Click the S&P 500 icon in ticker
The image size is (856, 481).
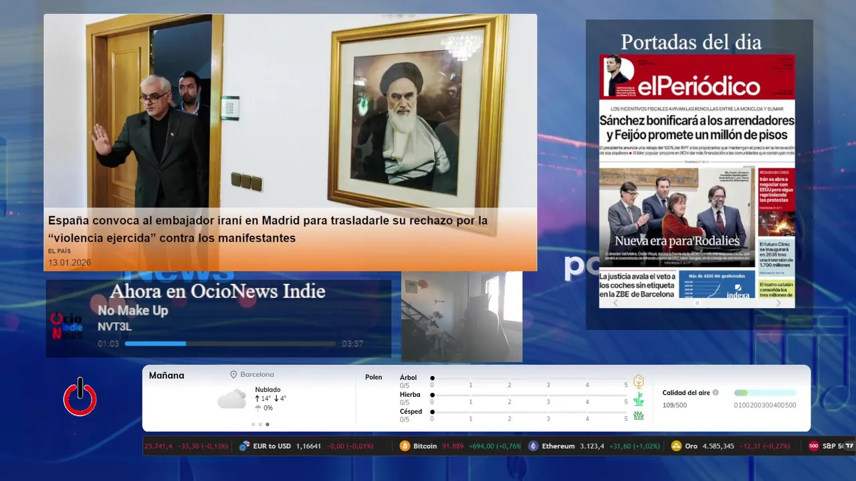813,446
